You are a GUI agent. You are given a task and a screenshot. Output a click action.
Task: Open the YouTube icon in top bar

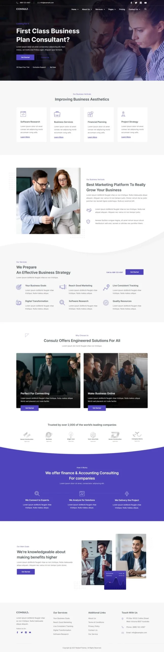(x=145, y=3)
